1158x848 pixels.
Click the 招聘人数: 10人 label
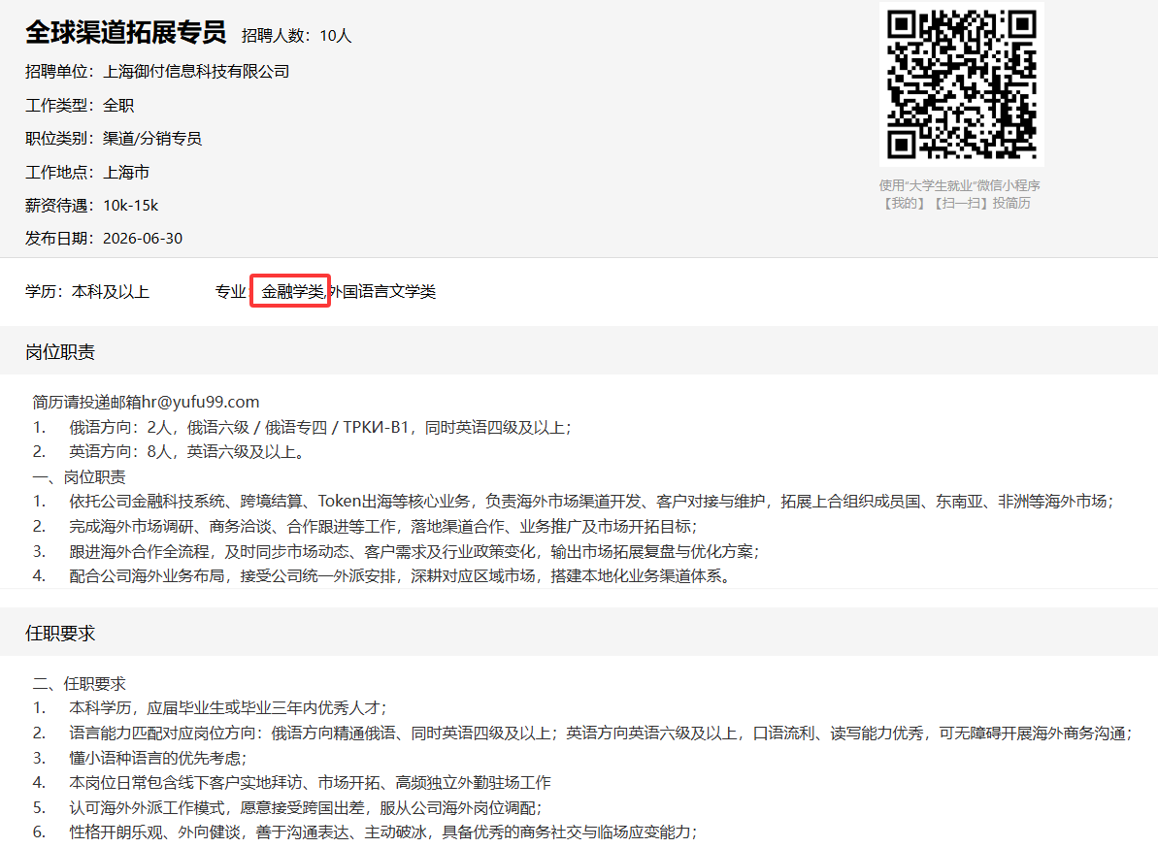(296, 36)
